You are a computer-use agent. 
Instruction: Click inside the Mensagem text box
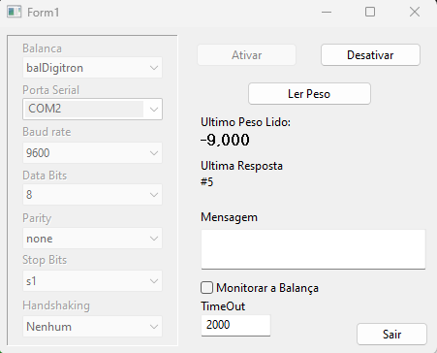pyautogui.click(x=313, y=249)
